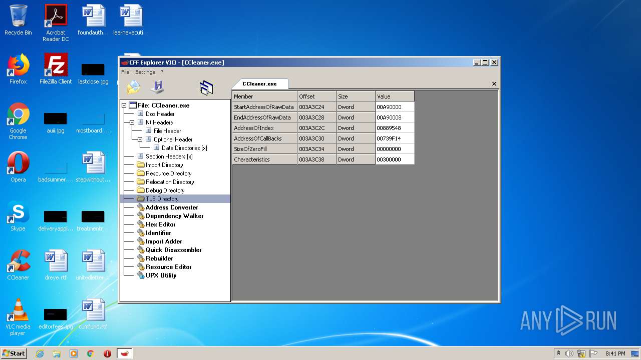Image resolution: width=641 pixels, height=360 pixels.
Task: Open UPX Utility tool
Action: tap(161, 275)
